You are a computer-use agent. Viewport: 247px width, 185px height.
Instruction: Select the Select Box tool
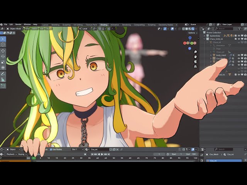click(x=3, y=39)
